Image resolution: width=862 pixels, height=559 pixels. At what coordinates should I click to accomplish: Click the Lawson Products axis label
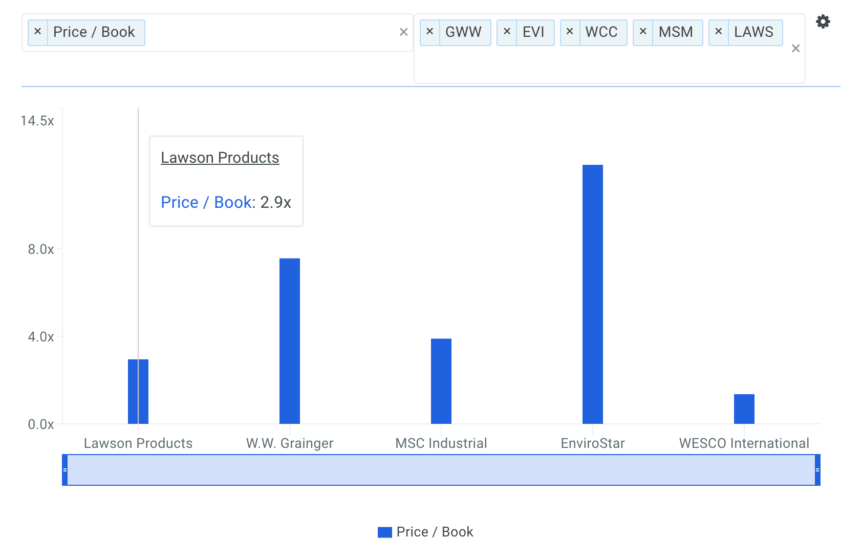pyautogui.click(x=138, y=443)
